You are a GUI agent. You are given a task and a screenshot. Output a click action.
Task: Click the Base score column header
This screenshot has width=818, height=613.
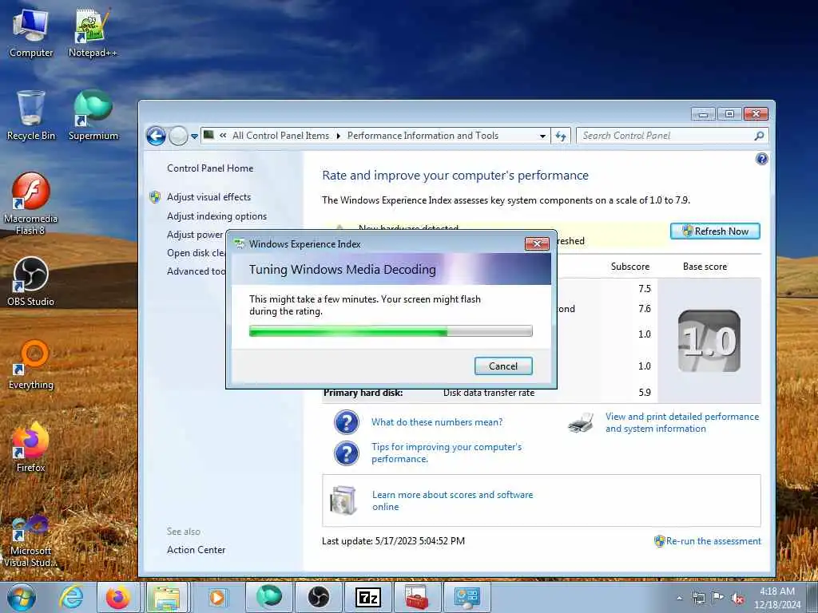705,267
